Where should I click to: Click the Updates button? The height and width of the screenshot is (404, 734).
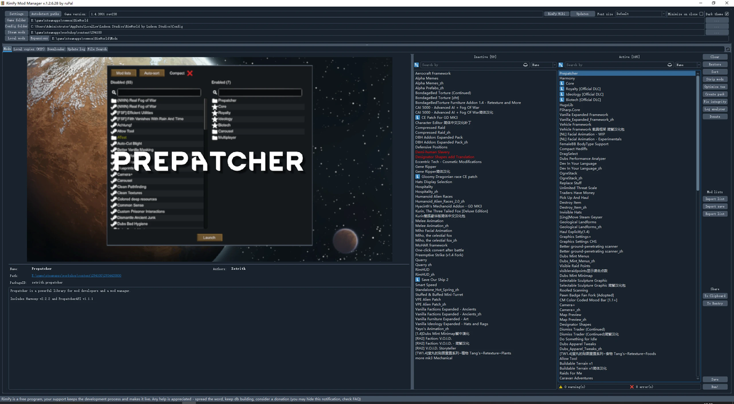[x=583, y=14]
